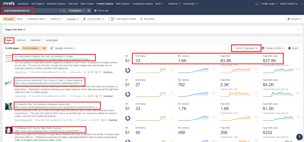Open the pinterest-seo-tips URL dropdown arrow

(x=80, y=131)
